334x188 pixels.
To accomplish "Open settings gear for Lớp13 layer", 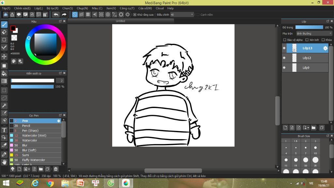I will 325,48.
